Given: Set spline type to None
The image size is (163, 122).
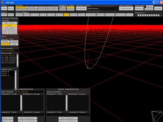Looking at the screenshot, I should coord(5,42).
